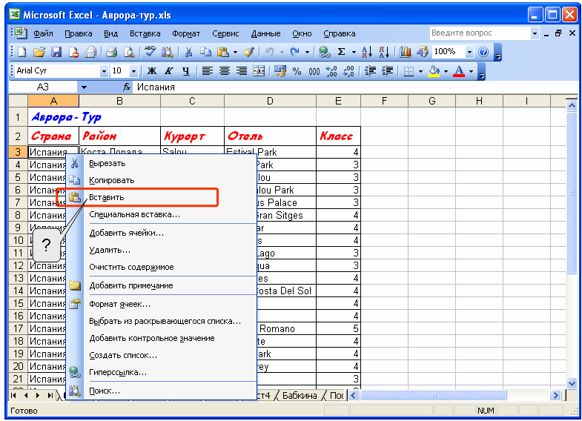Click the vertical scrollbar down arrow
Viewport: 582px width, 421px height.
point(572,383)
